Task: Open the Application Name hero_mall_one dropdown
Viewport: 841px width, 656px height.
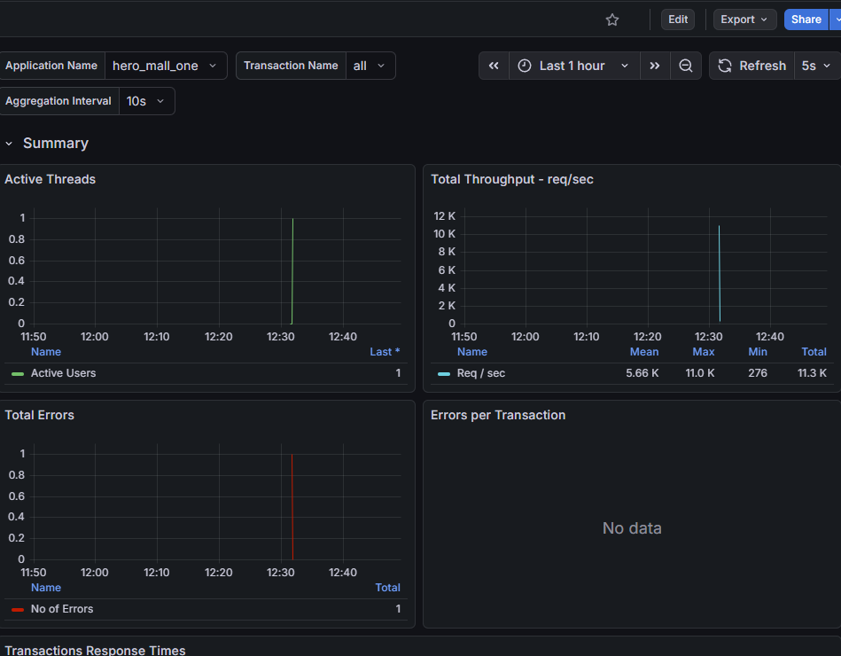Action: coord(166,66)
